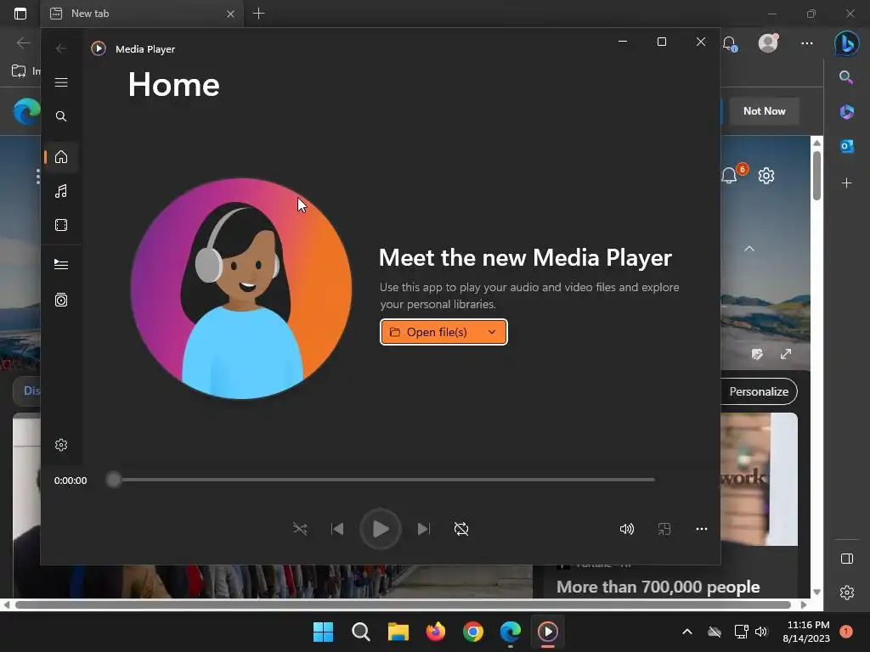Image resolution: width=870 pixels, height=652 pixels.
Task: Open File Explorer from taskbar
Action: pyautogui.click(x=398, y=632)
